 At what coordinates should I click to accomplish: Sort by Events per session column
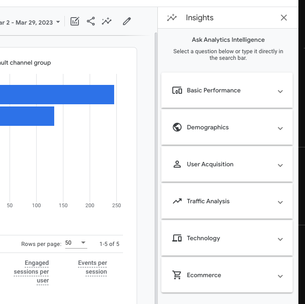point(93,267)
